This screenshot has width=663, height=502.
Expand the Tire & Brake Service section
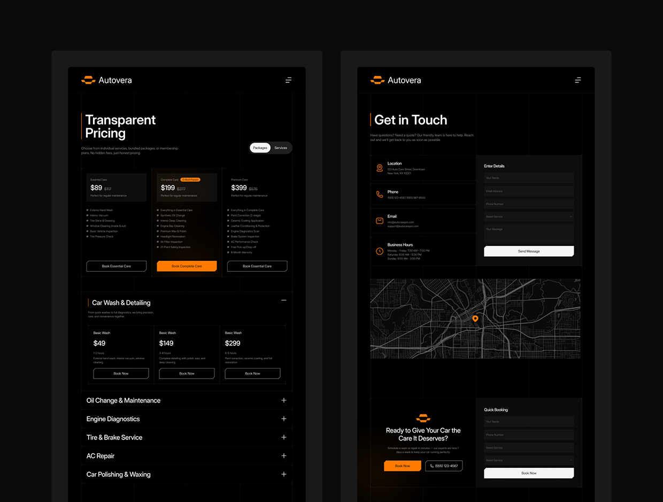[284, 437]
